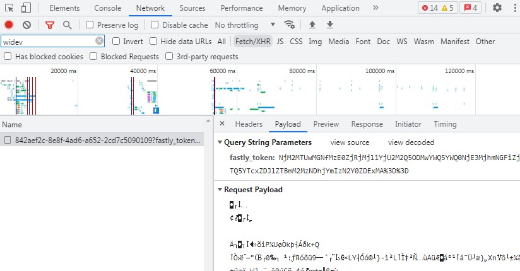Filter requests by Wasm
Screen dimensions: 520x271
pos(424,42)
